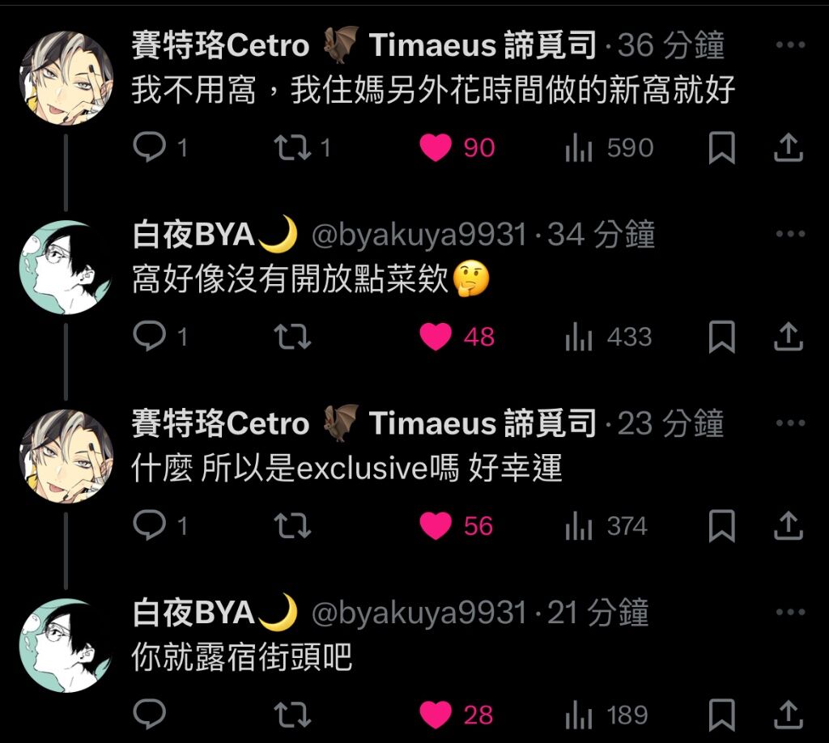The width and height of the screenshot is (829, 743).
Task: Retweet 白夜BYA's 34-minute-old tweet
Action: (292, 337)
